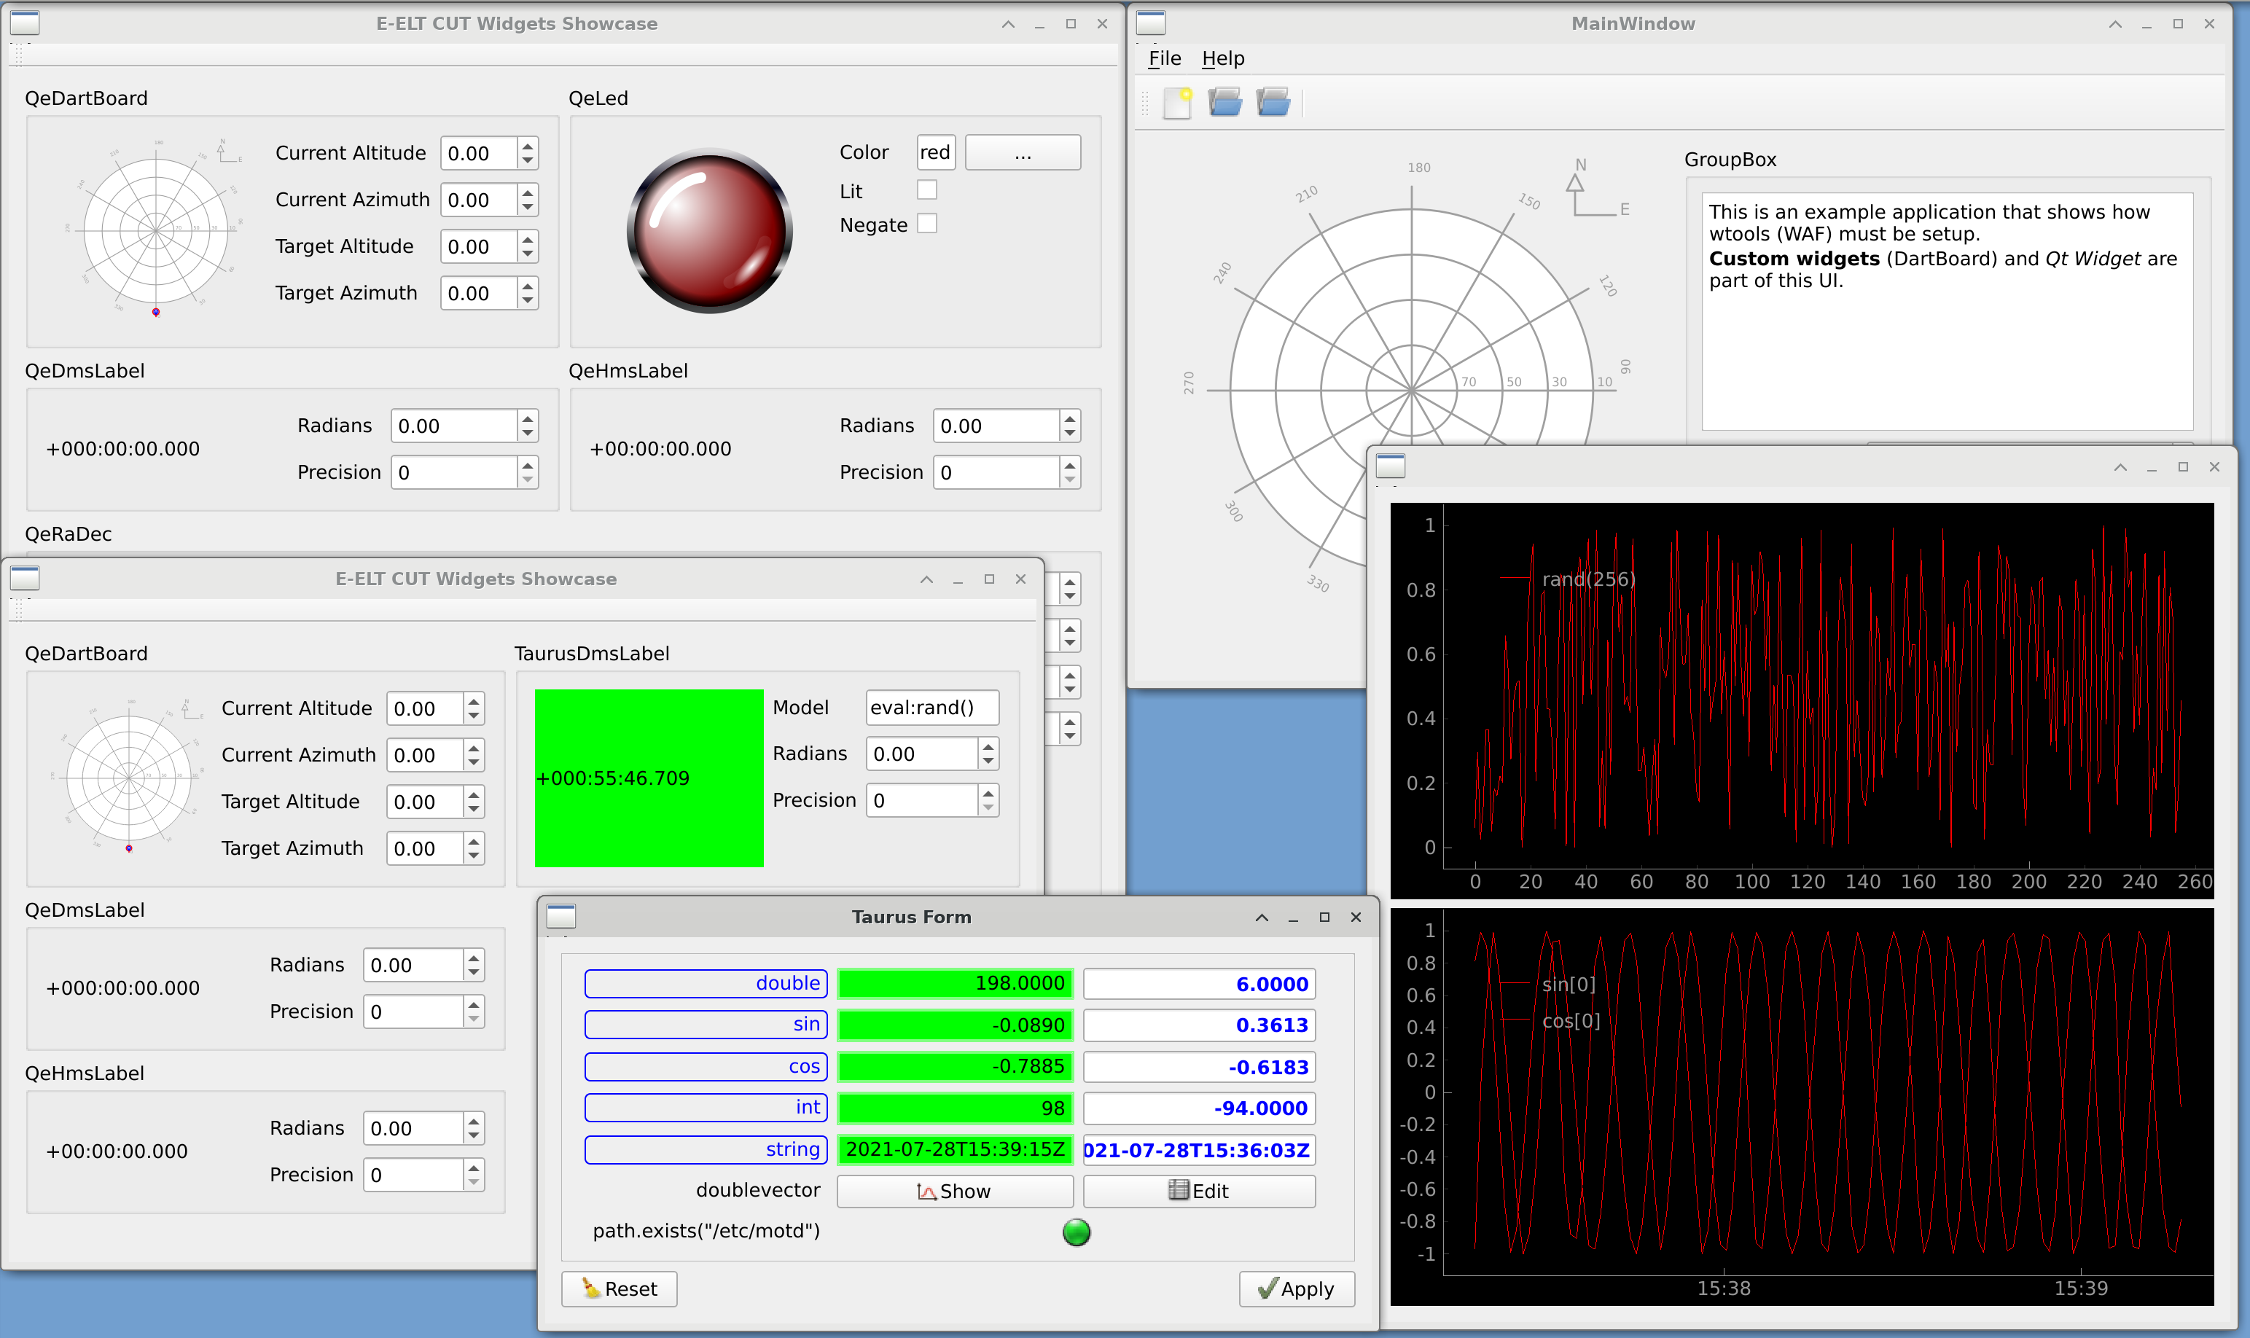Open color picker with the ... button

[x=1022, y=153]
